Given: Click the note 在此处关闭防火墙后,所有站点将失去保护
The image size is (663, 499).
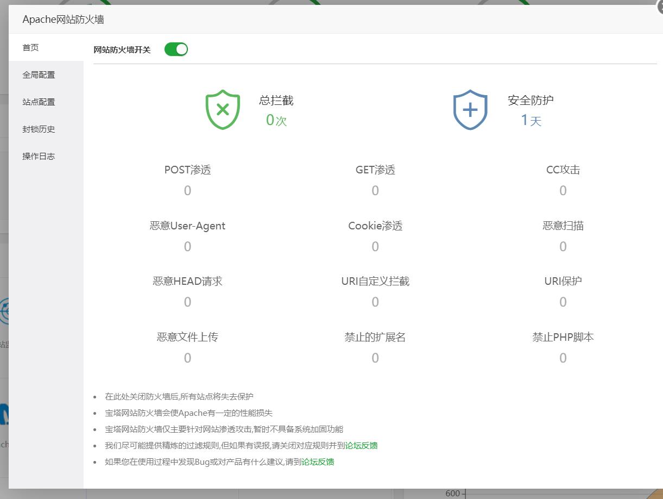Looking at the screenshot, I should tap(179, 397).
